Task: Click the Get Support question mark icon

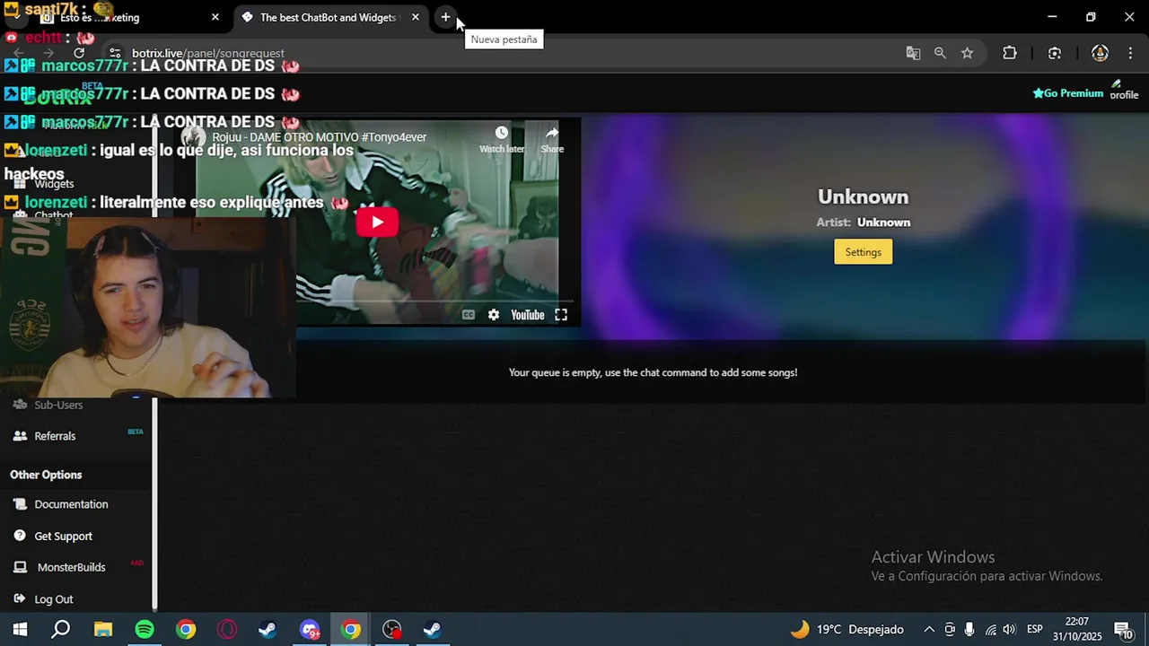Action: point(20,536)
